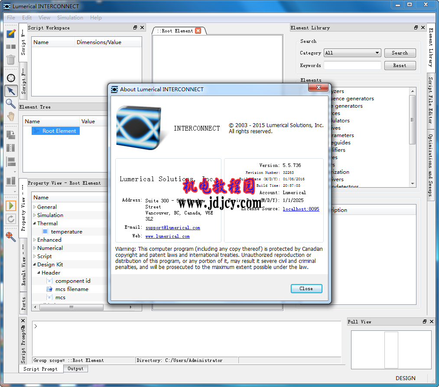This screenshot has width=439, height=387.
Task: Click the grey duplicate rectangles toolbar icon
Action: click(11, 47)
